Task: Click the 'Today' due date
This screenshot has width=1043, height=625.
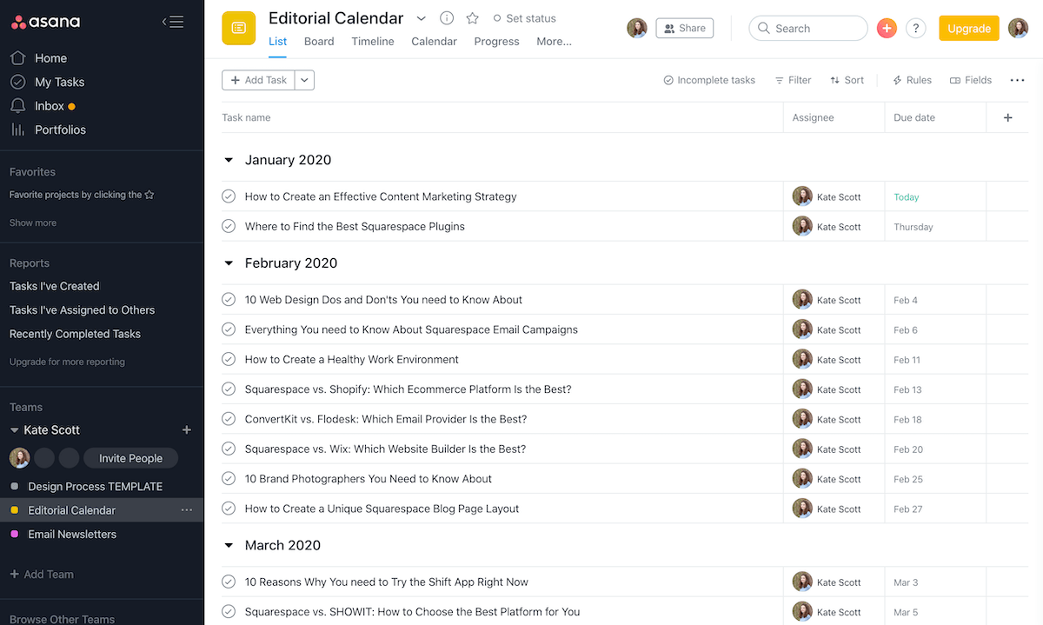Action: pyautogui.click(x=907, y=197)
